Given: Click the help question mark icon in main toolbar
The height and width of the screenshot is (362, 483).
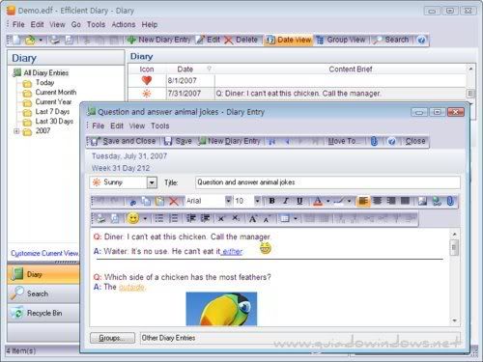Looking at the screenshot, I should pyautogui.click(x=421, y=40).
